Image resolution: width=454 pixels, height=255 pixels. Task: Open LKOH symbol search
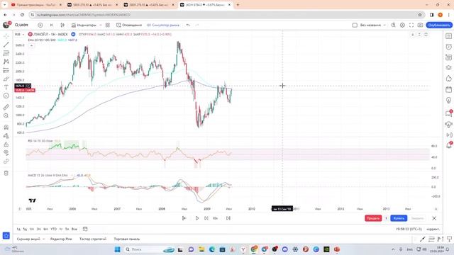pyautogui.click(x=22, y=25)
